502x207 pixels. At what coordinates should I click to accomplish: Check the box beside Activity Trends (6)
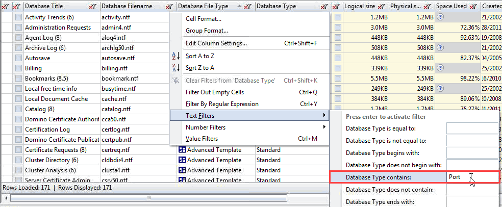[18, 17]
